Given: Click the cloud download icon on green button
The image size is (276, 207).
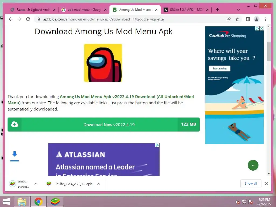Looking at the screenshot, I should pos(15,124).
